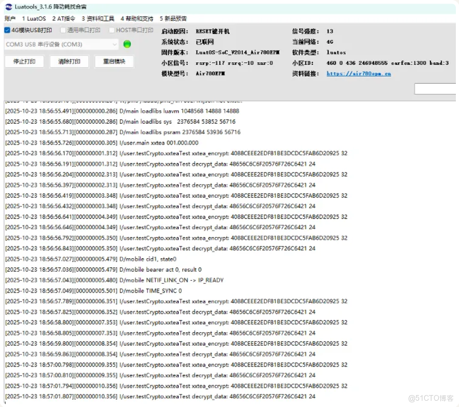Open the 1 LuatOS menu
The width and height of the screenshot is (459, 407).
point(34,19)
